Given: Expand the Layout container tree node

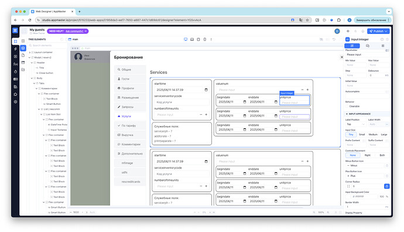Looking at the screenshot, I should (x=30, y=52).
